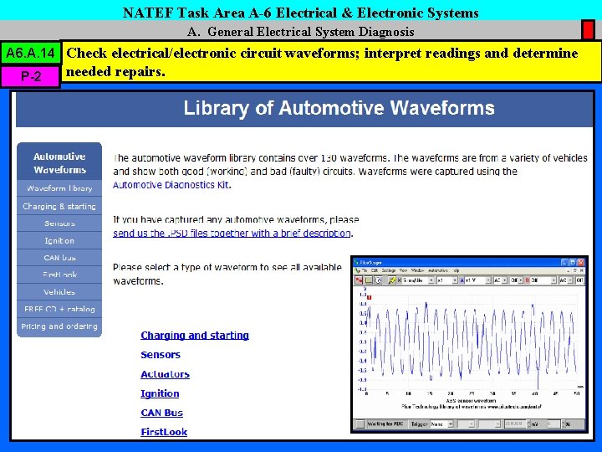Open the File menu in PicoScope

click(x=365, y=270)
